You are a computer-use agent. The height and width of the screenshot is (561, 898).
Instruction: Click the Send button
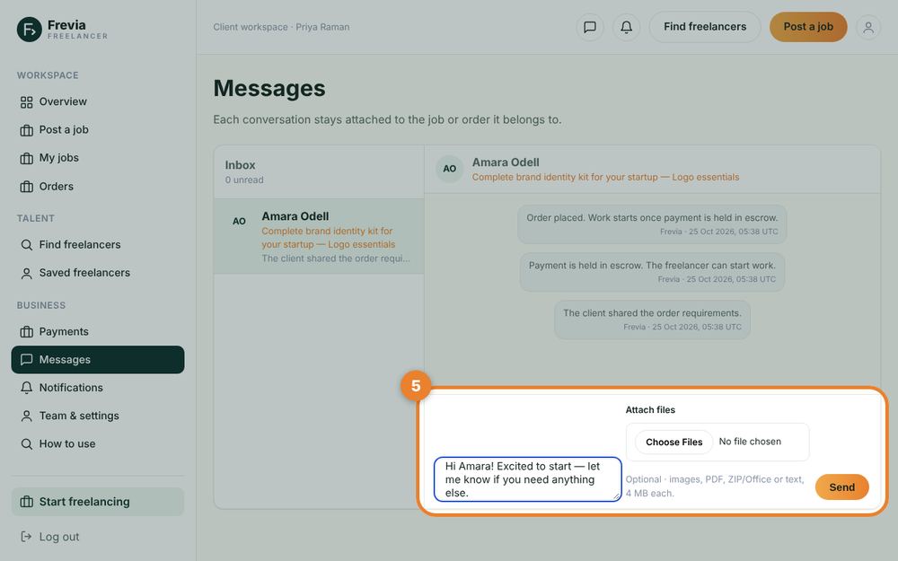(x=842, y=487)
